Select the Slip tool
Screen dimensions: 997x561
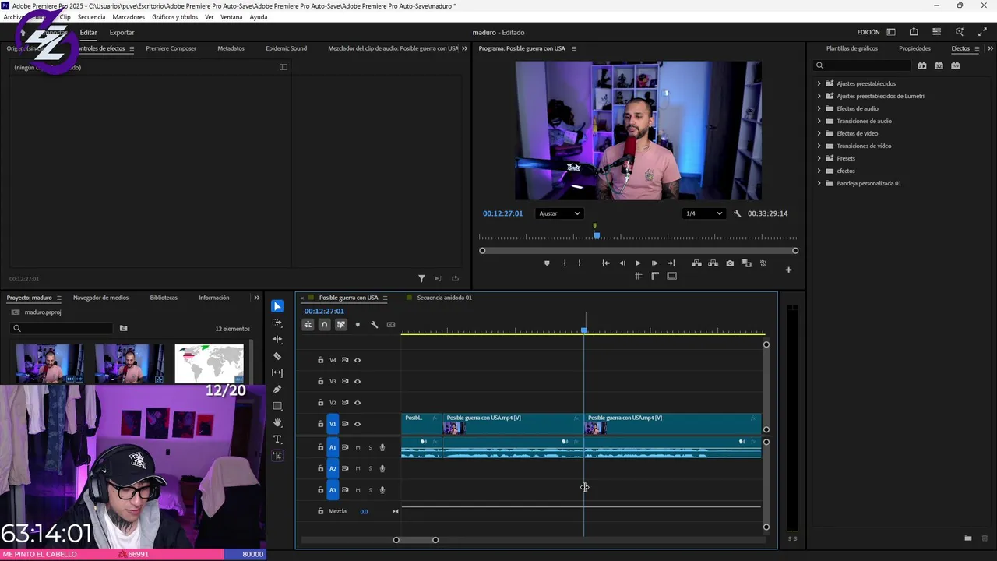point(277,372)
